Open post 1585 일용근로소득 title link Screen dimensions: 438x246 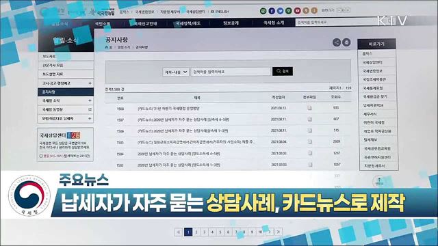pyautogui.click(x=196, y=142)
